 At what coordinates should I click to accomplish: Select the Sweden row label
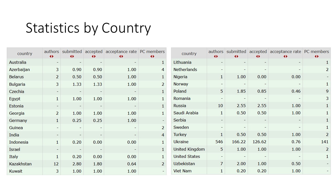pyautogui.click(x=181, y=127)
